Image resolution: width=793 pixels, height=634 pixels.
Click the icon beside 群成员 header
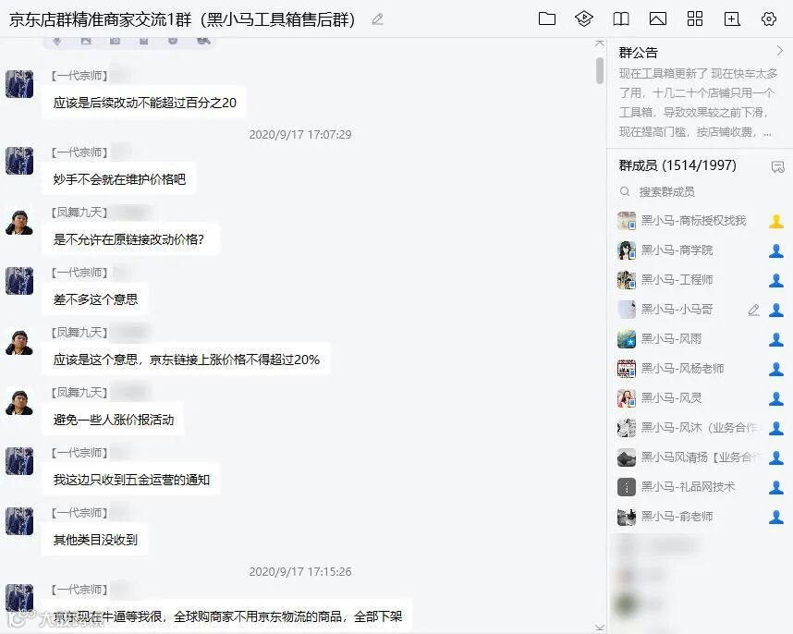(777, 166)
